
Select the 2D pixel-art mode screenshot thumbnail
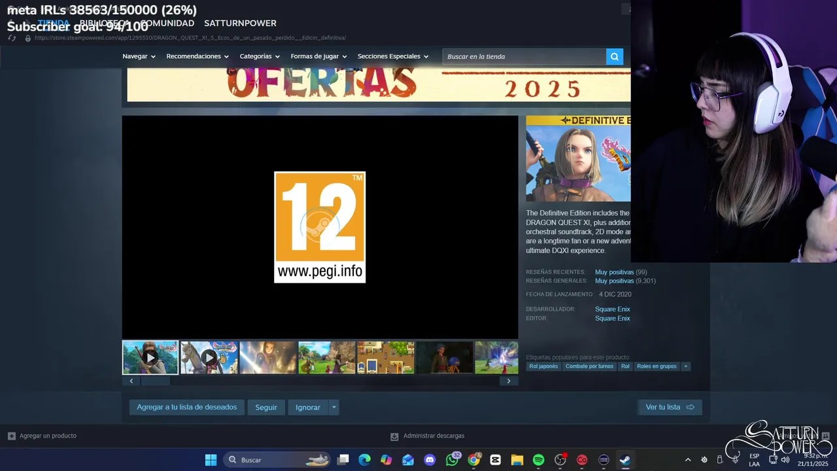386,357
